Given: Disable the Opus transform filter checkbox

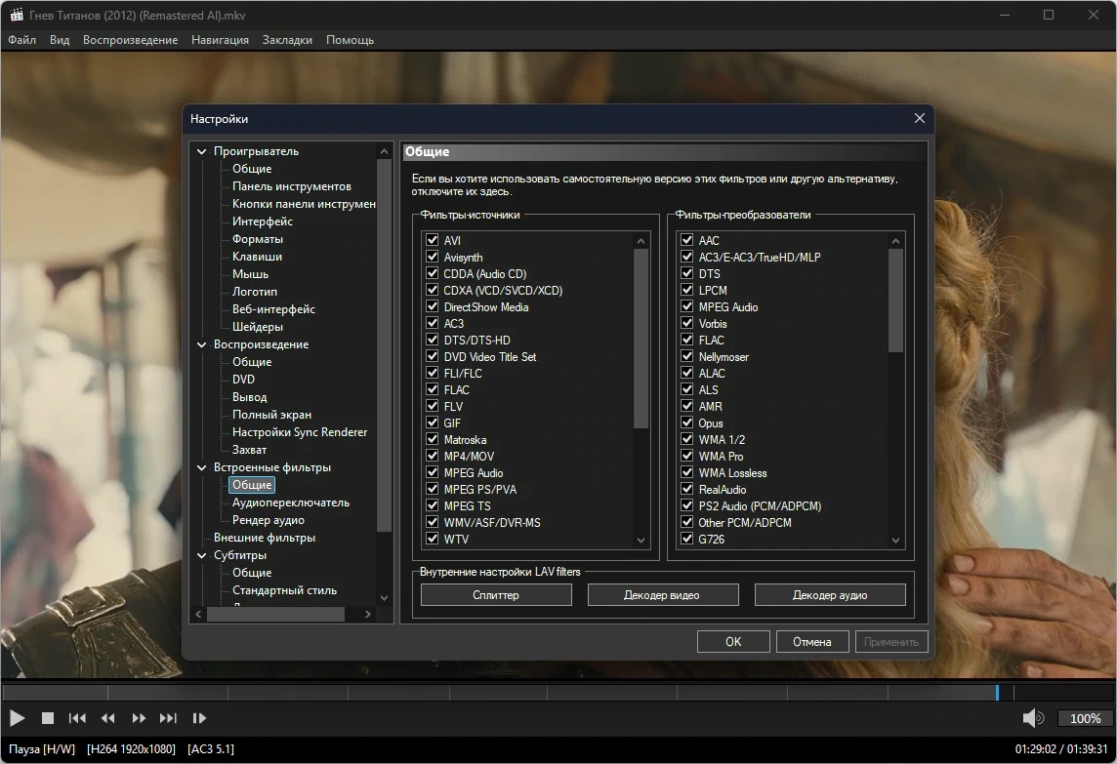Looking at the screenshot, I should (686, 422).
